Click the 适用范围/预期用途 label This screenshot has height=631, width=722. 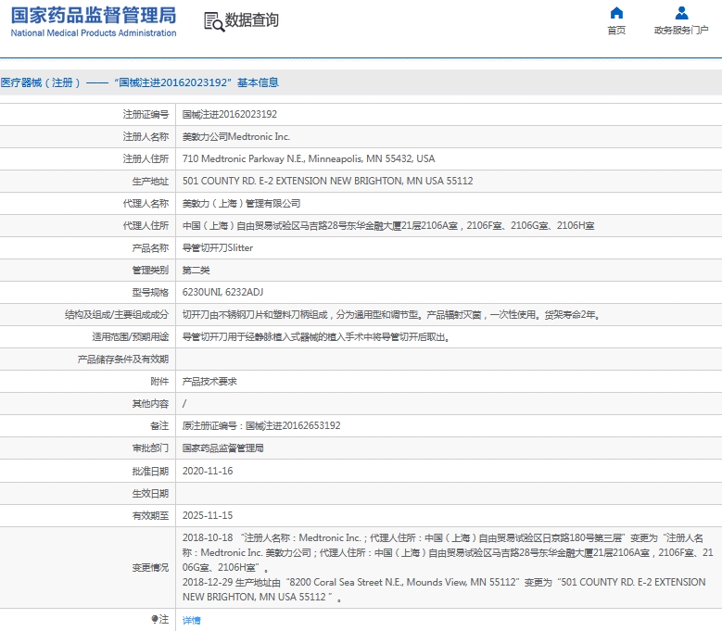[x=131, y=337]
